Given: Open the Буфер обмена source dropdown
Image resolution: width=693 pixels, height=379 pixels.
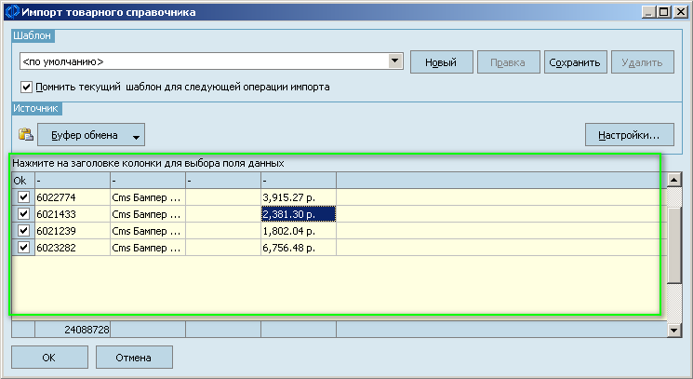Looking at the screenshot, I should coord(91,135).
